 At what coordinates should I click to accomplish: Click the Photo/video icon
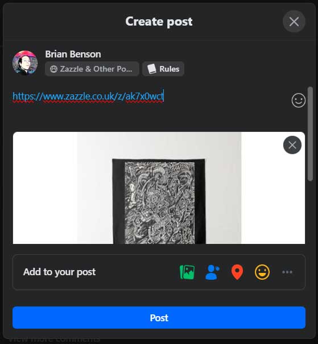coord(187,272)
